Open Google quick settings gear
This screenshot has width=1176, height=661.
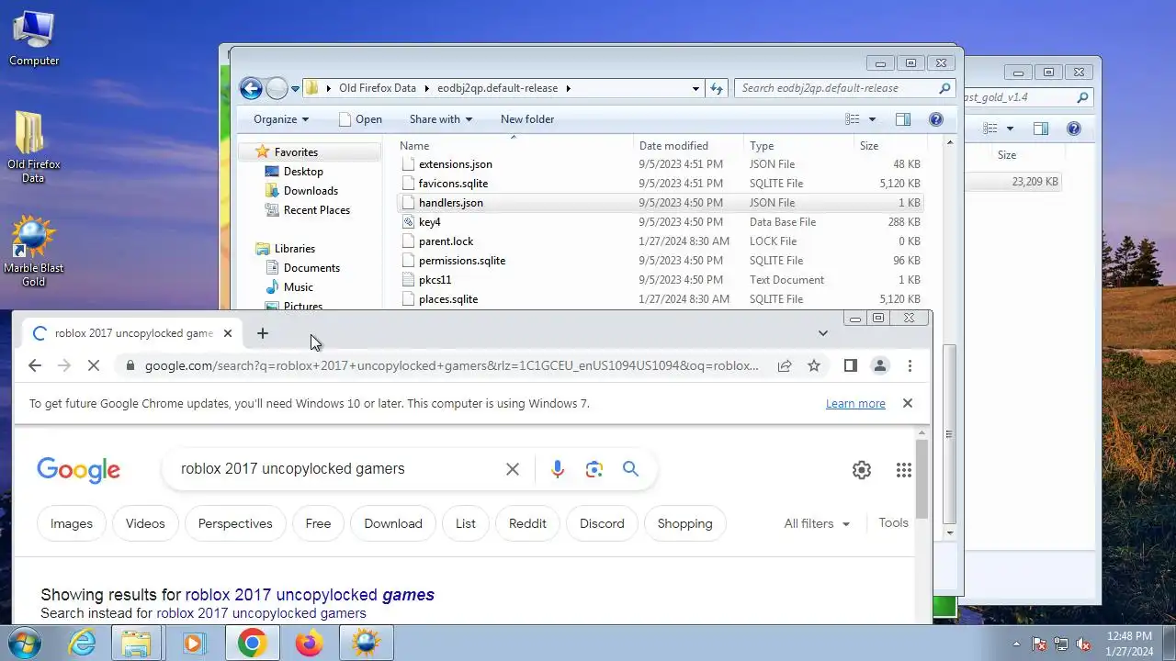(x=862, y=470)
